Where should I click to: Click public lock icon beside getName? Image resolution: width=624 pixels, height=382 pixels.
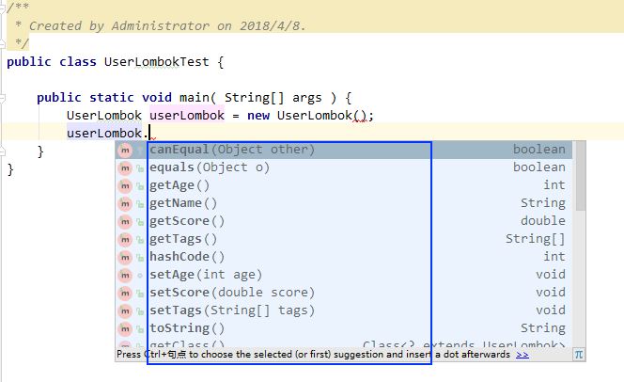pos(140,204)
